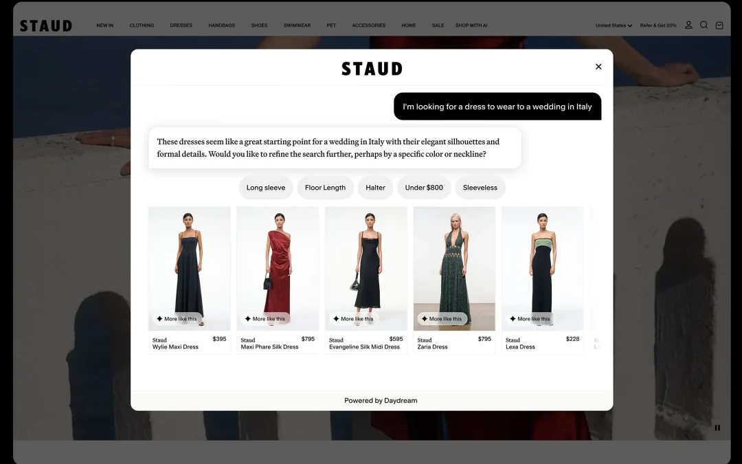Open the account profile icon
The height and width of the screenshot is (464, 742).
coord(688,25)
